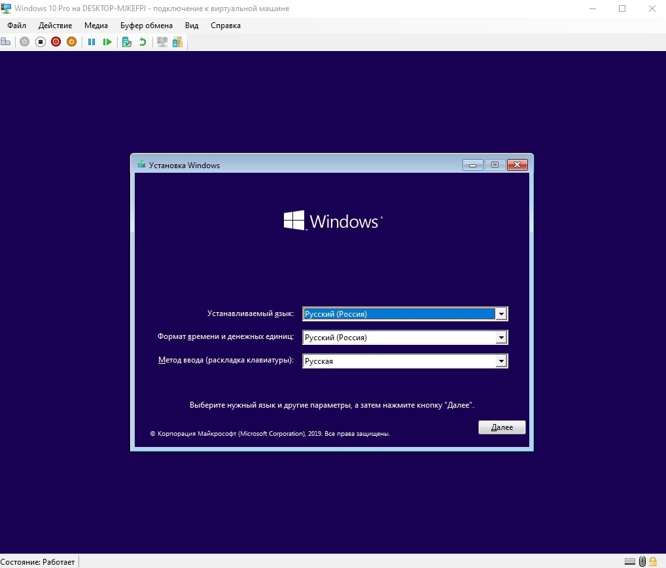
Task: Expand the Устанавливаемый язык dropdown
Action: click(x=501, y=314)
